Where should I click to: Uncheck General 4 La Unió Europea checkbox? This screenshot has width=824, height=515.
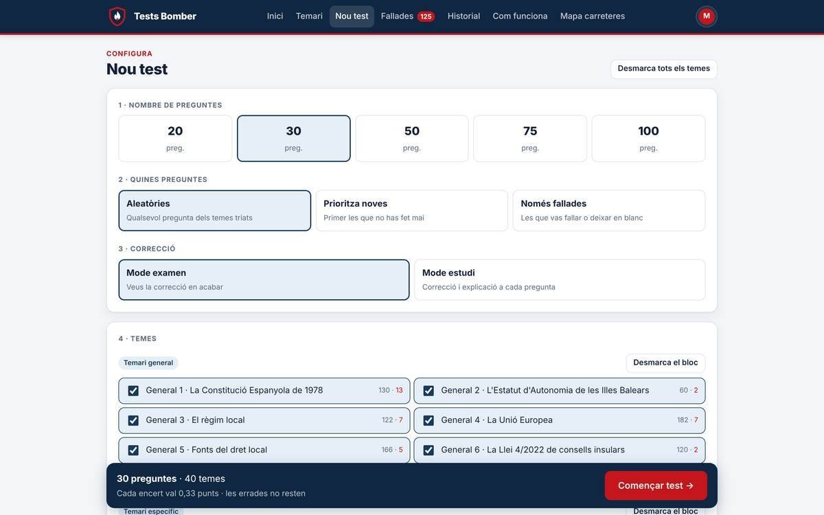(x=428, y=420)
